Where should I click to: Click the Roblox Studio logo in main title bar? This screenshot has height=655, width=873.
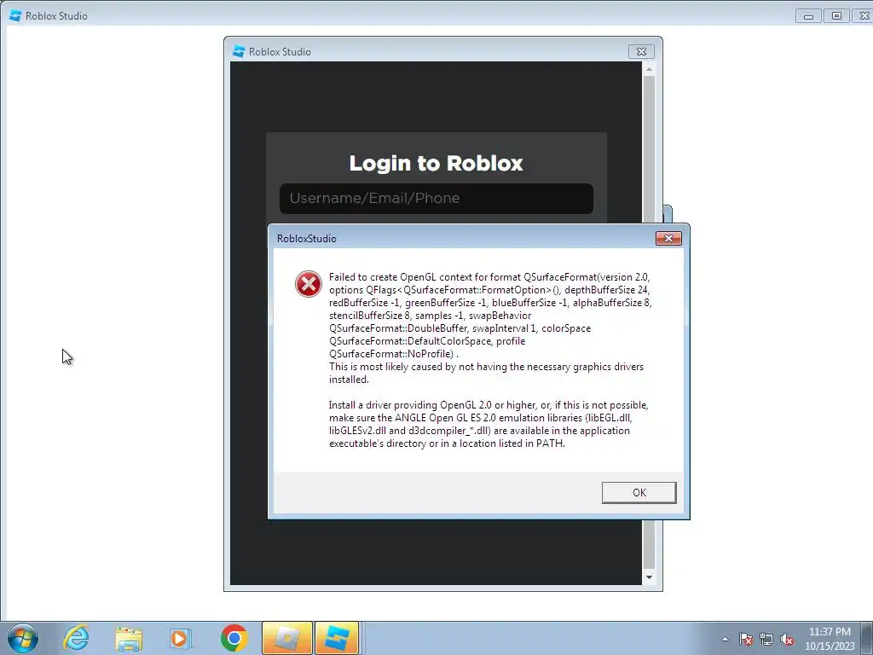click(x=15, y=15)
